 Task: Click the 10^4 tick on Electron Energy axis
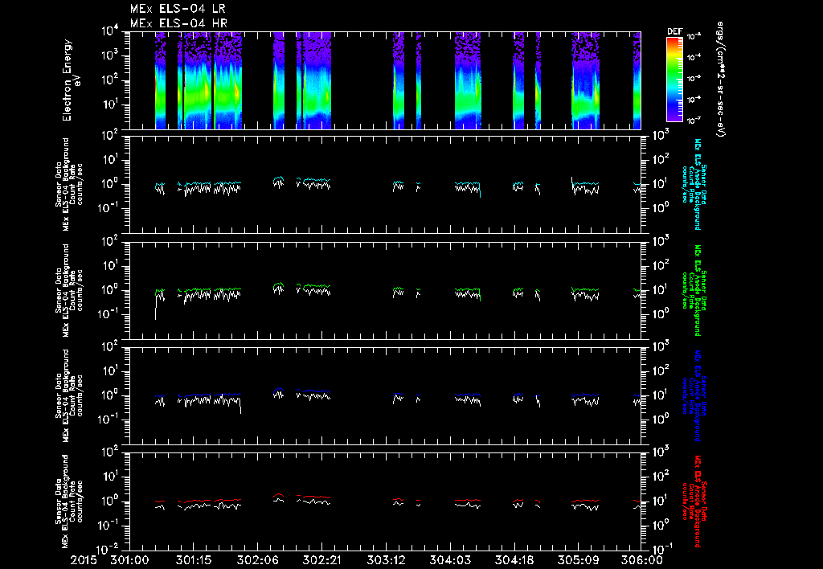tap(111, 31)
